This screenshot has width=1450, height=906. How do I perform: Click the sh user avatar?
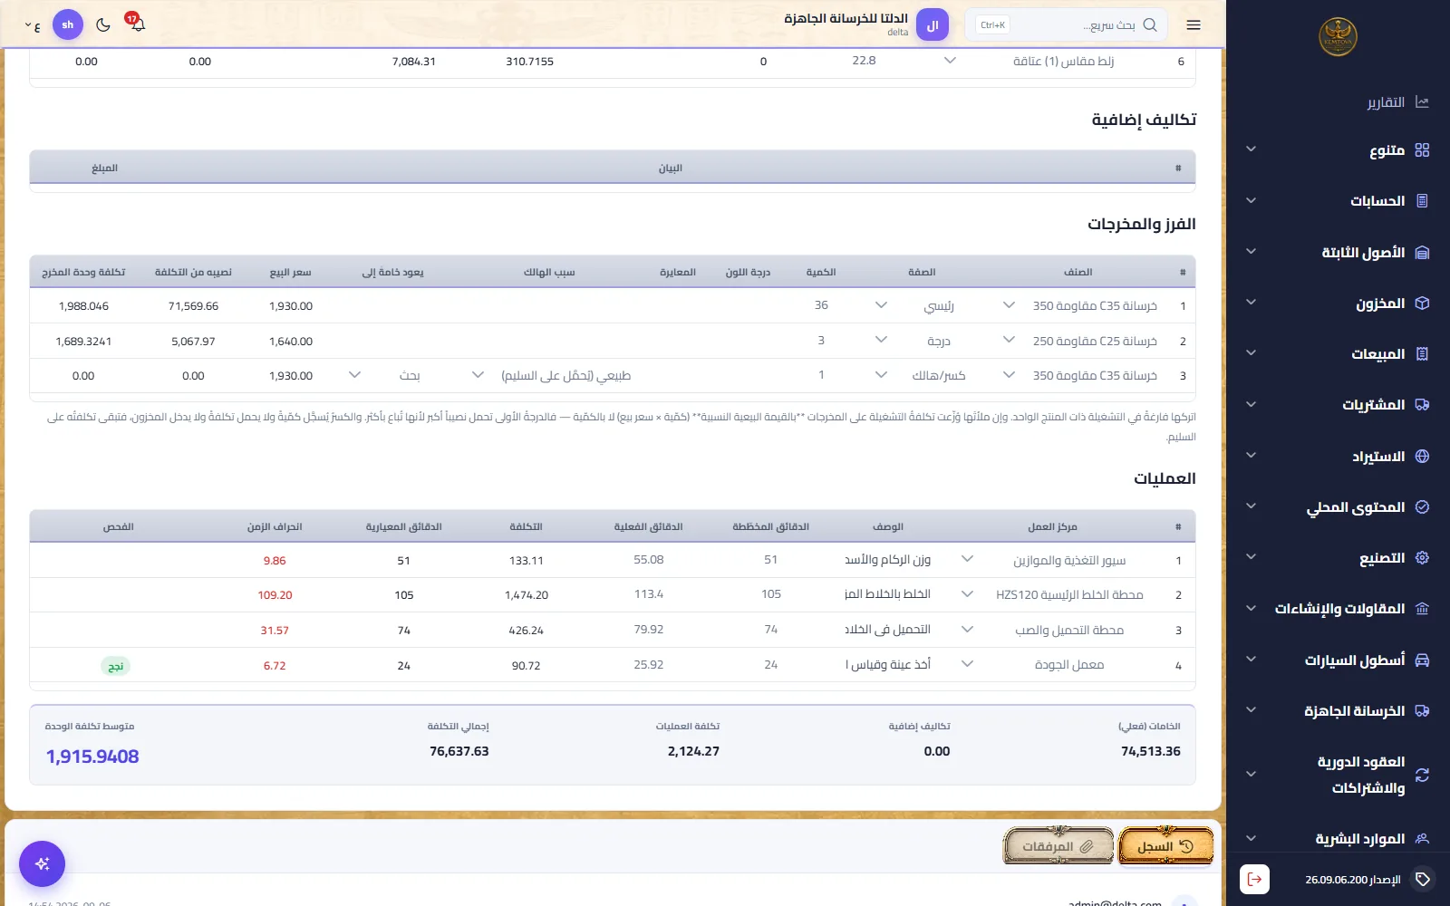(x=68, y=24)
